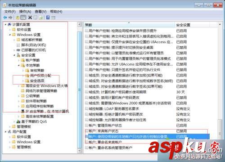Click the Forward arrow toolbar icon
225x162 pixels.
point(10,18)
